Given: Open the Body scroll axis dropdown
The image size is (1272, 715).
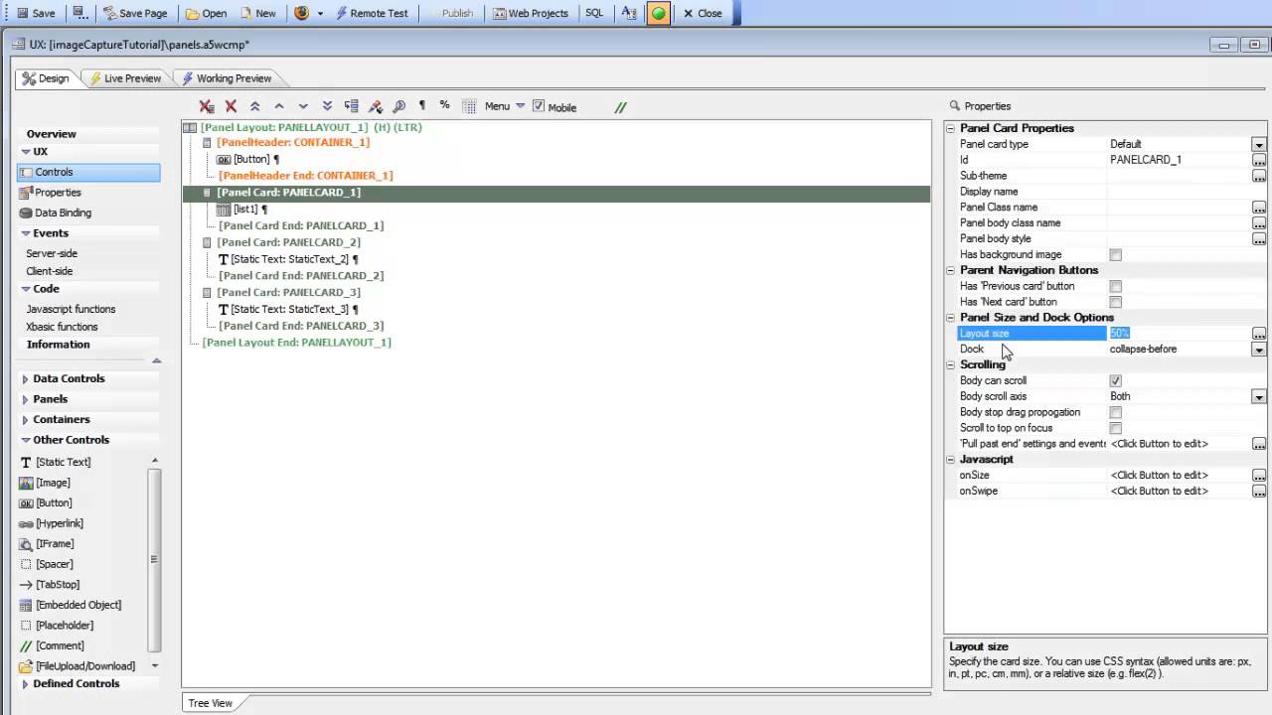Looking at the screenshot, I should 1259,397.
